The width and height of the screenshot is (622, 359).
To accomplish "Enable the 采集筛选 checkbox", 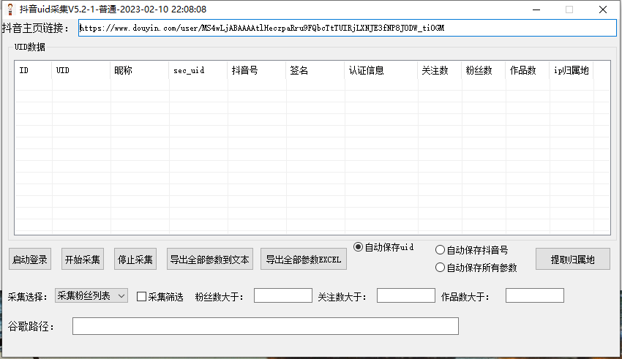I will [142, 297].
